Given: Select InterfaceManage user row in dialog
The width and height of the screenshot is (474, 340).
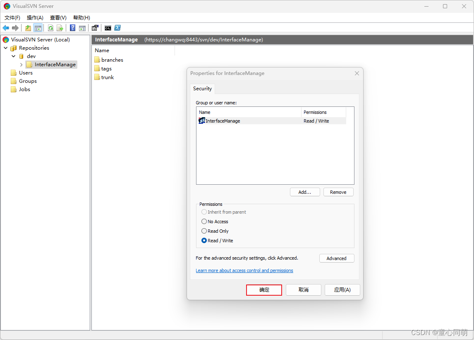Looking at the screenshot, I should (271, 121).
